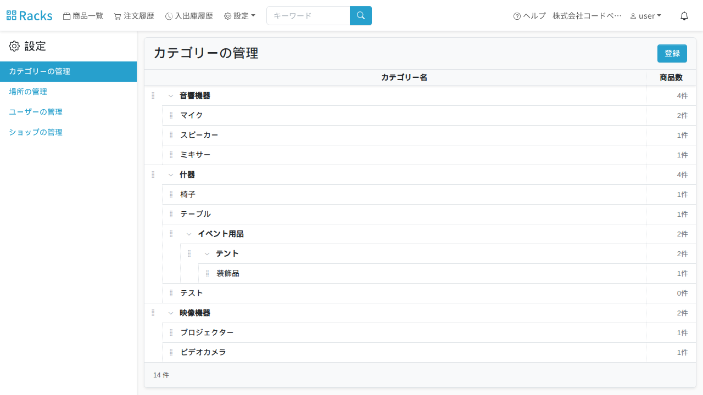This screenshot has width=703, height=395.
Task: Click drag handle of 装飾品 row
Action: tap(208, 273)
